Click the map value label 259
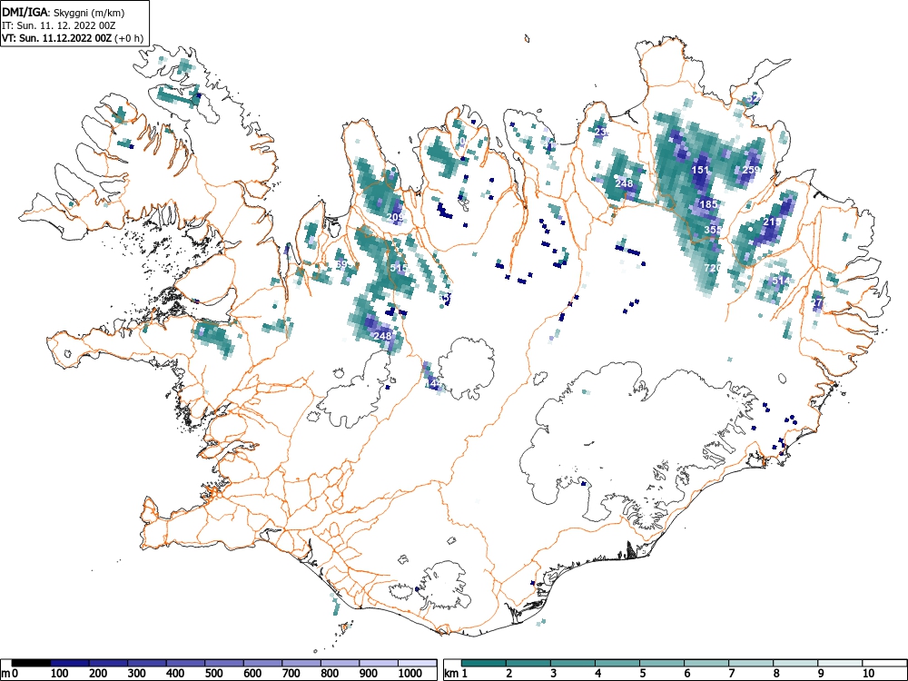 pos(751,170)
